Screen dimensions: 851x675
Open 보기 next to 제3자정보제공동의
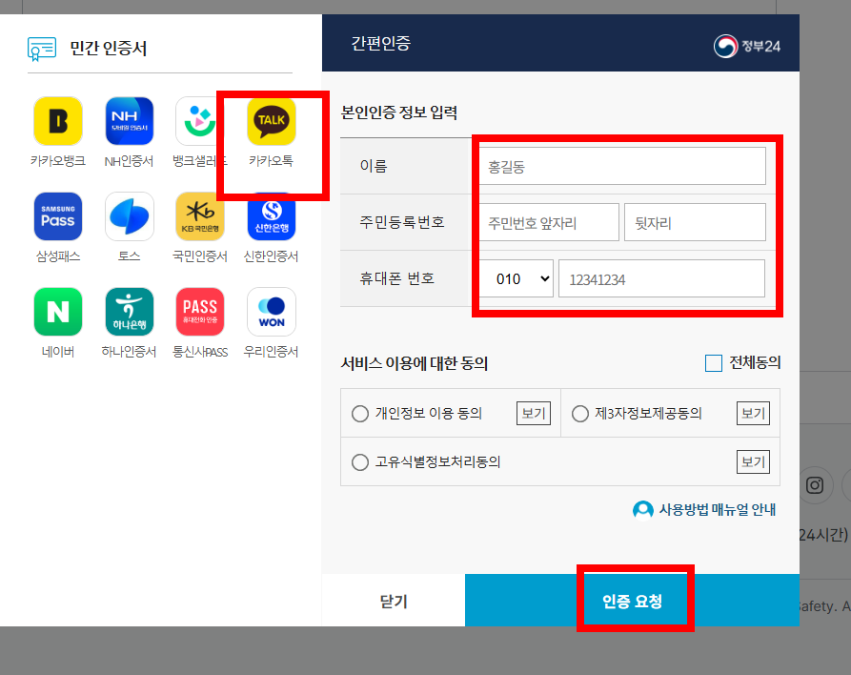pos(752,412)
